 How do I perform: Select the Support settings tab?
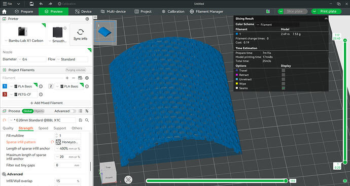point(59,128)
